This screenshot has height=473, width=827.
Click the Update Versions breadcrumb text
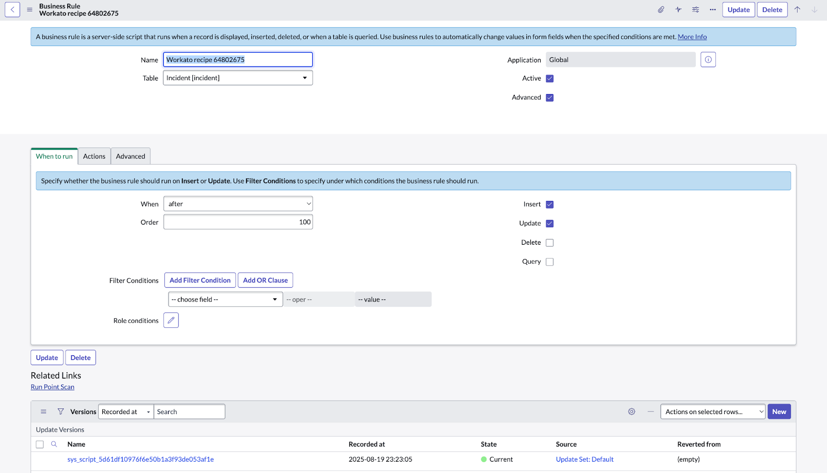click(60, 430)
